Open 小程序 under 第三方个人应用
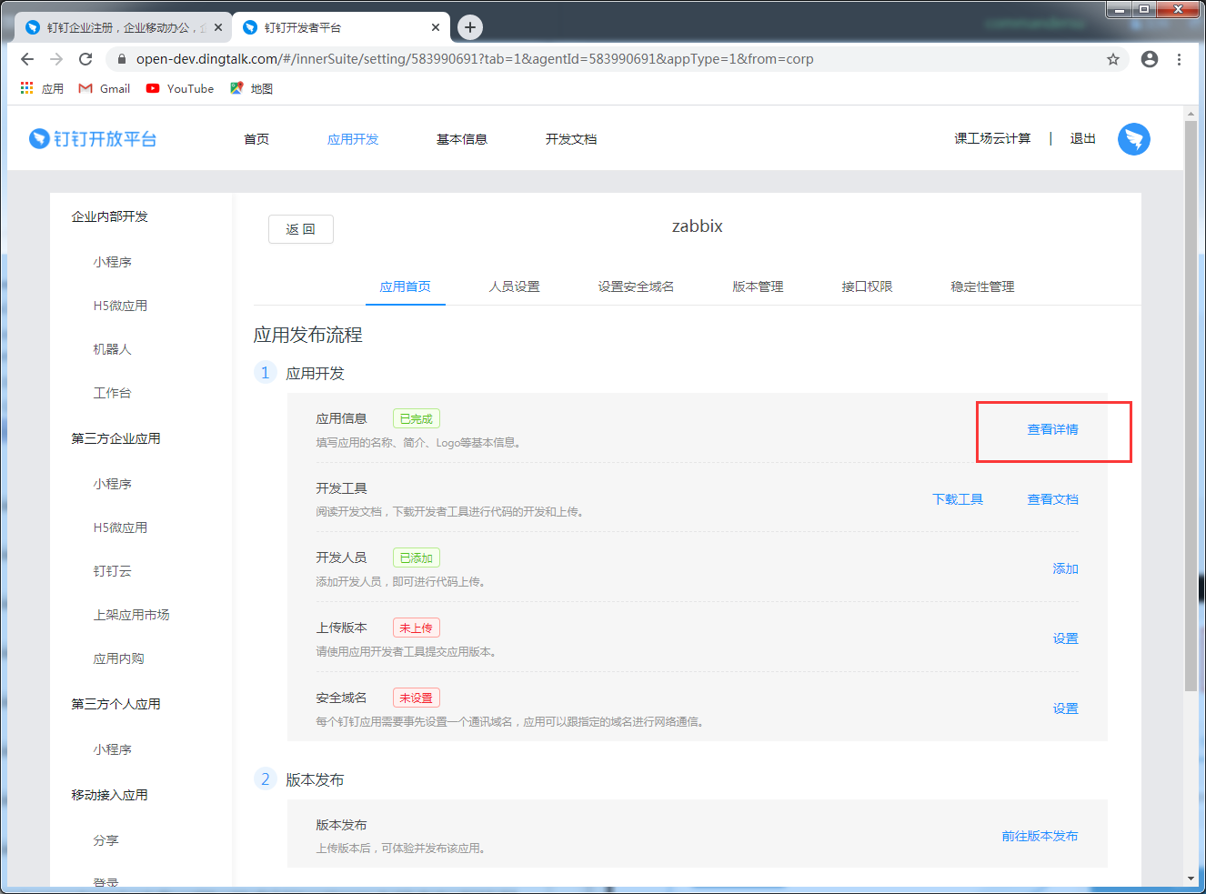This screenshot has width=1206, height=894. click(x=113, y=749)
